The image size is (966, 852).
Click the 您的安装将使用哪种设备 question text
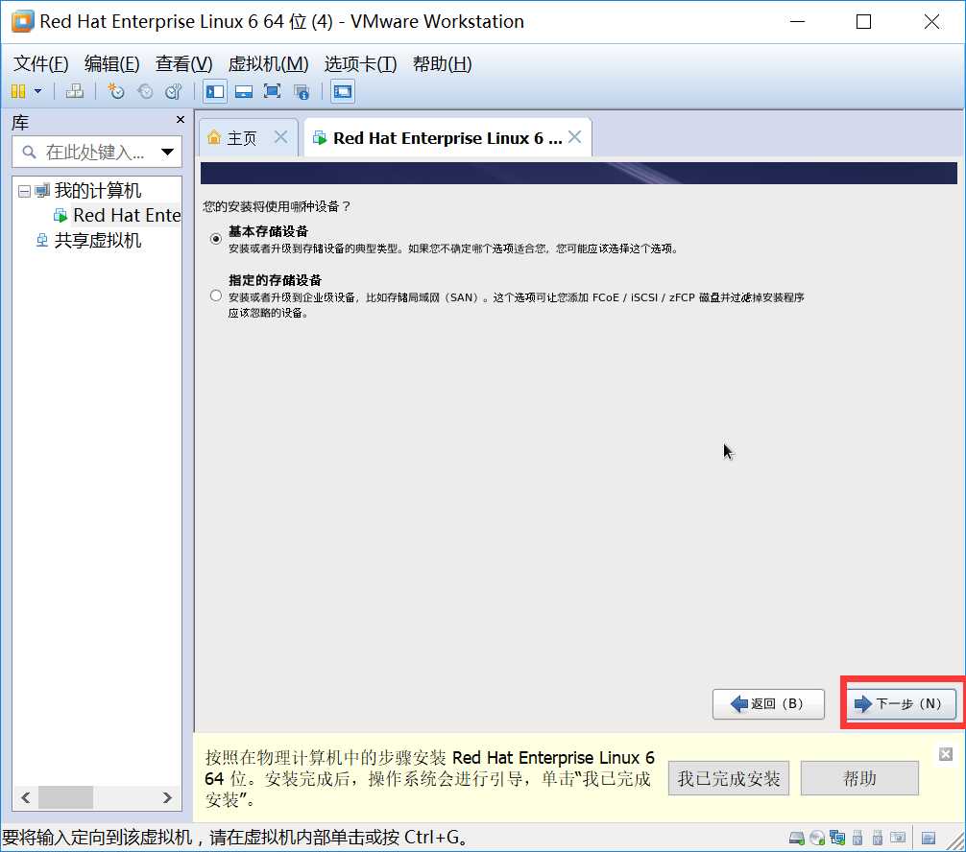click(x=277, y=206)
